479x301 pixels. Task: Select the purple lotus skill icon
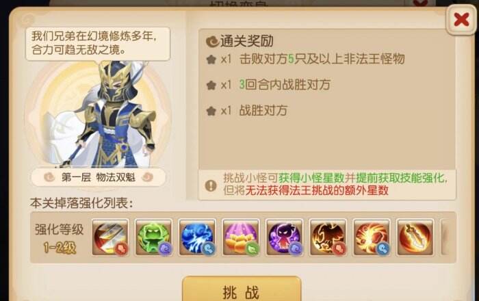241,237
